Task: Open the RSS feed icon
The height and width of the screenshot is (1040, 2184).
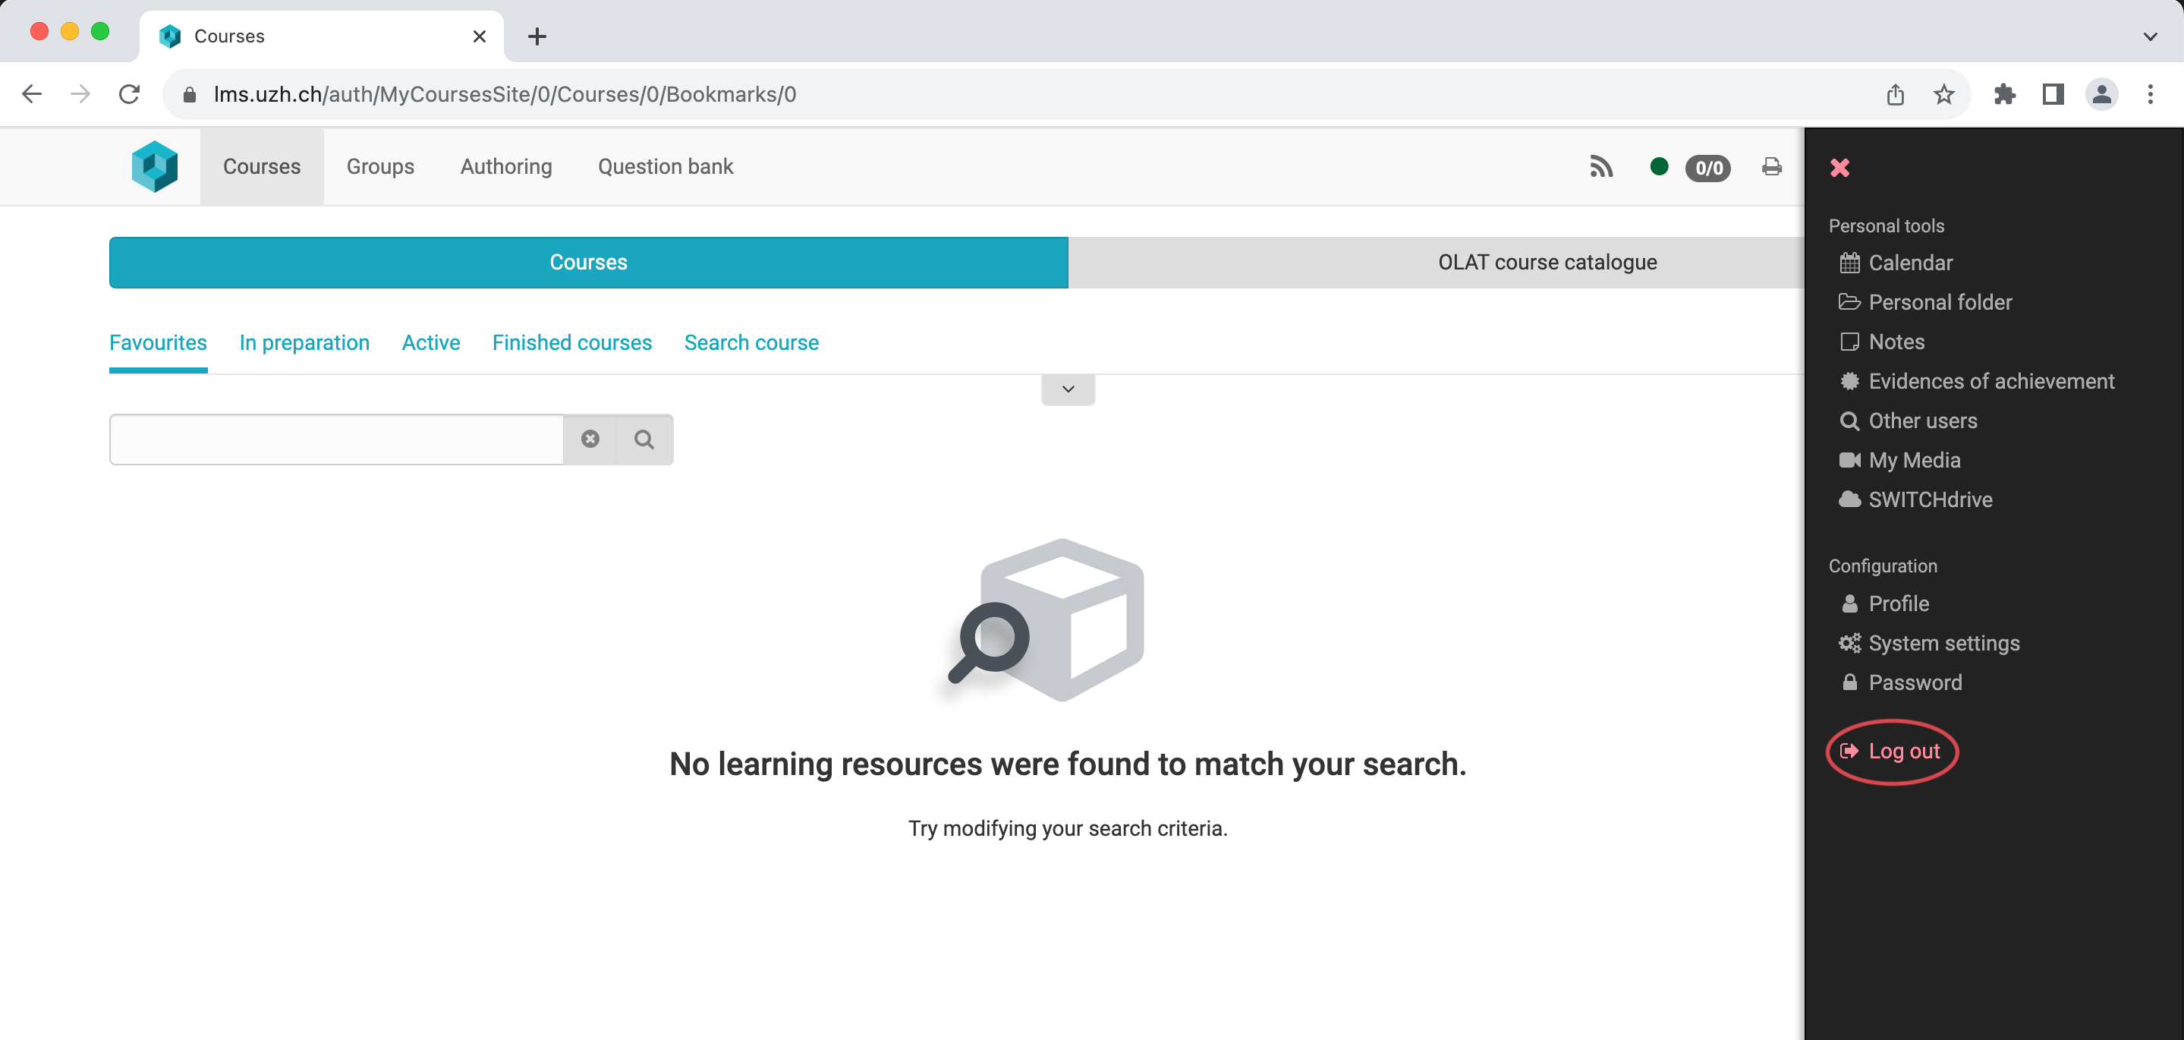Action: click(1600, 166)
